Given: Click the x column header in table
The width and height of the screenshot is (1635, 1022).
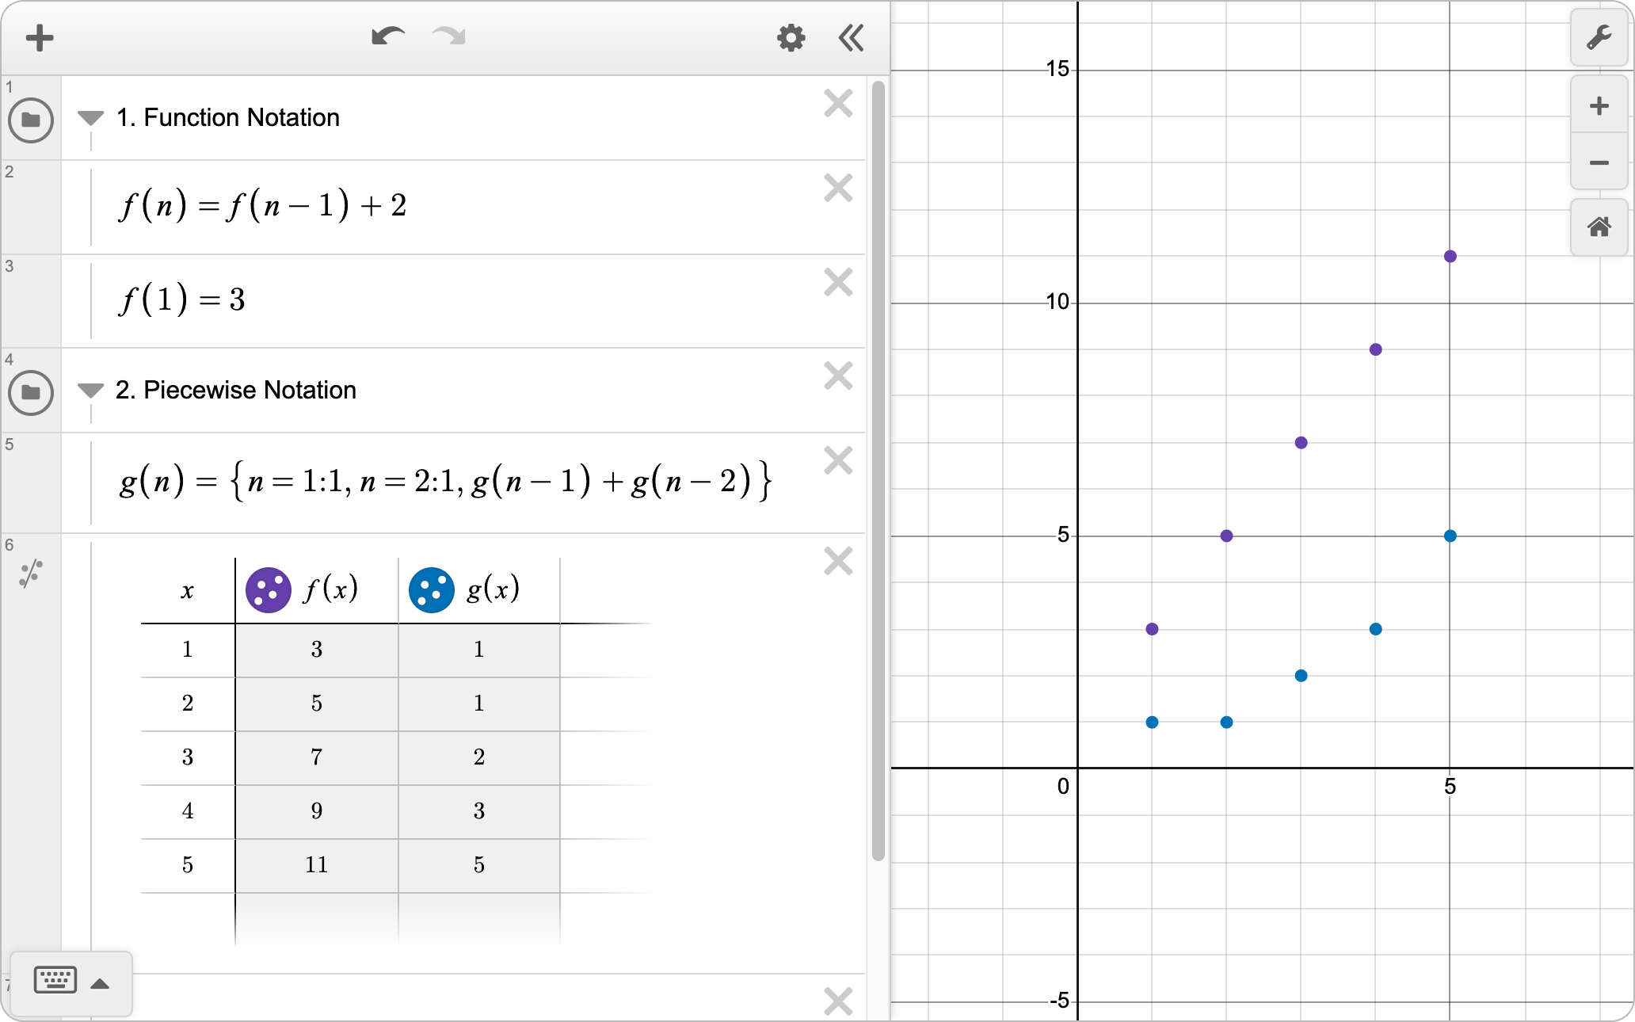Looking at the screenshot, I should pos(188,590).
